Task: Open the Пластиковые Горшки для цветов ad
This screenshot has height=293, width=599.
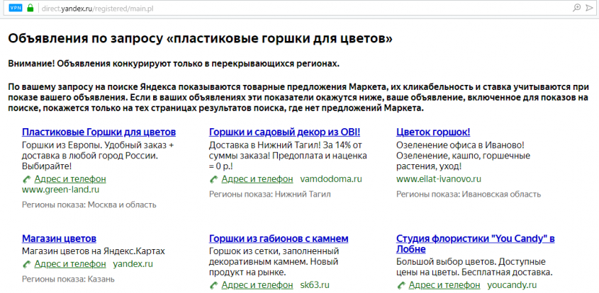Action: point(99,132)
